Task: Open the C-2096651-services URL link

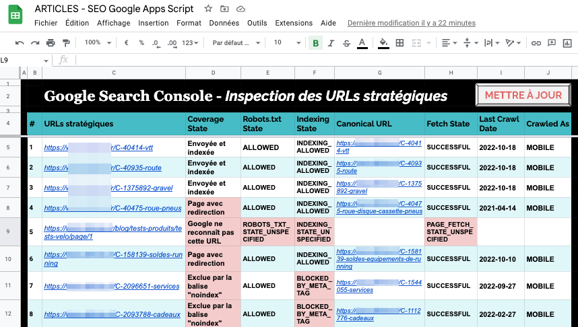Action: click(112, 286)
